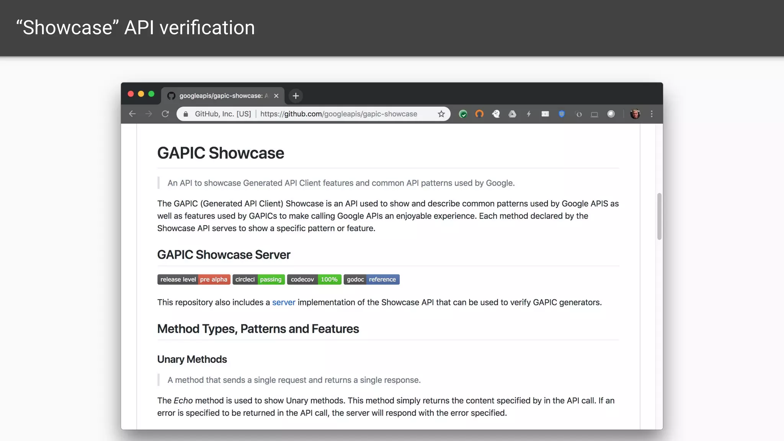Click the macOS yellow minimize button
The image size is (784, 441).
click(x=141, y=94)
